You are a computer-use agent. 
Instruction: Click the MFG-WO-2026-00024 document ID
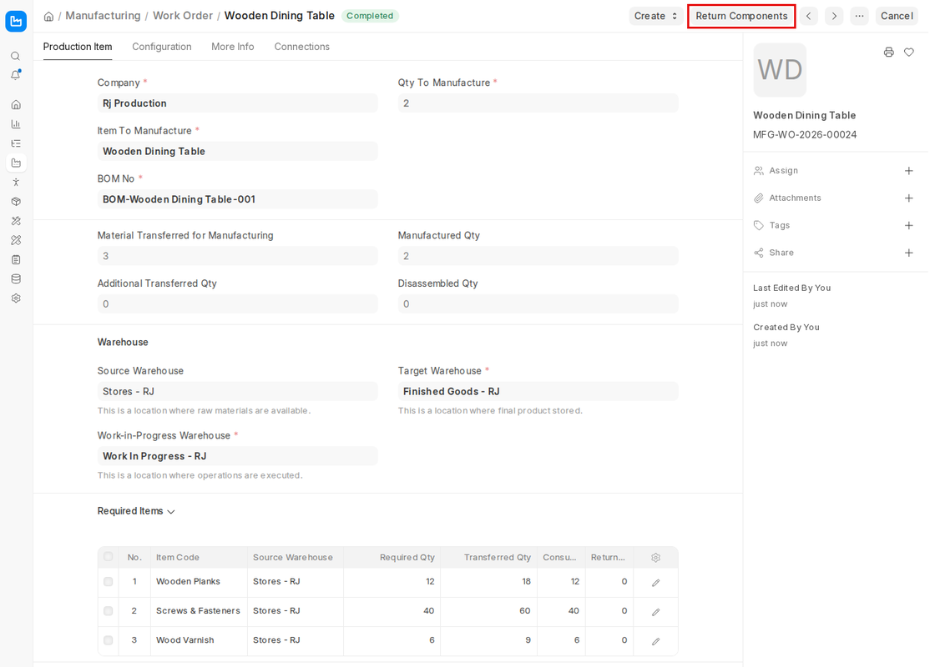click(x=805, y=134)
